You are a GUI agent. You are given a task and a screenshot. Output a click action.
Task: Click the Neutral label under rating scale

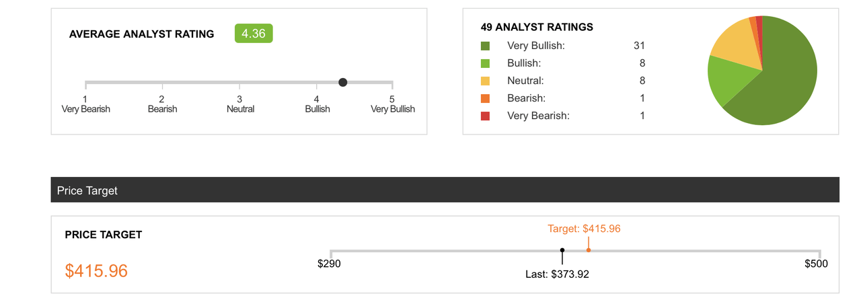coord(240,109)
